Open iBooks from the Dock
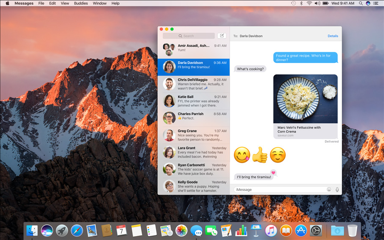 pyautogui.click(x=286, y=230)
